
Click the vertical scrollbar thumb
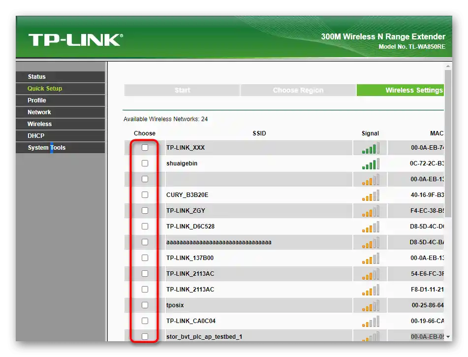(448, 143)
